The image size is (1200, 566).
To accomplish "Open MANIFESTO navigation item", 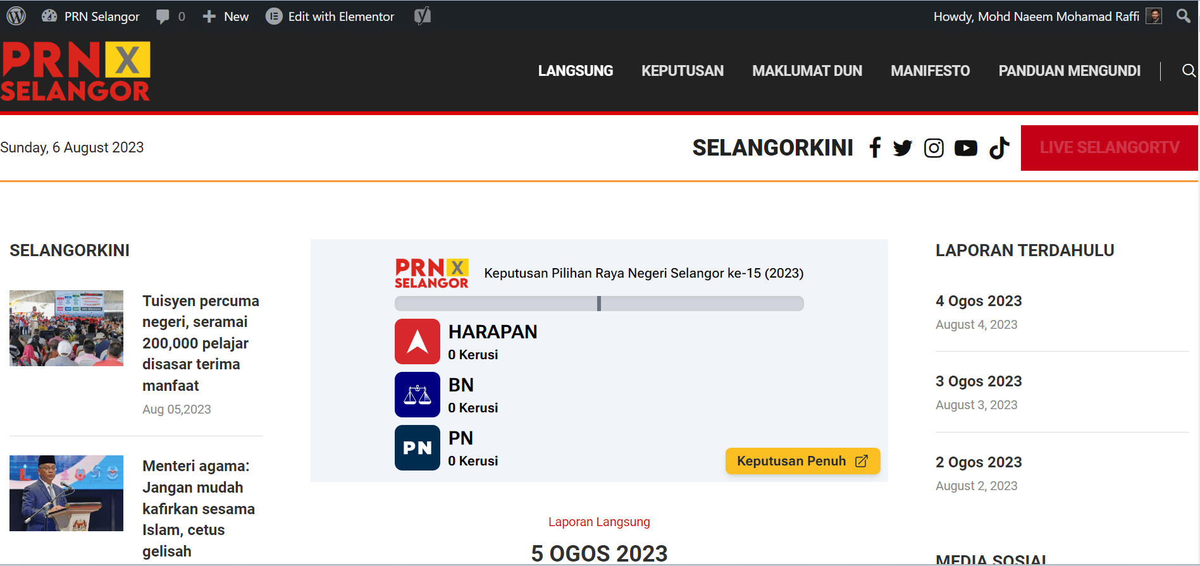I will (931, 71).
